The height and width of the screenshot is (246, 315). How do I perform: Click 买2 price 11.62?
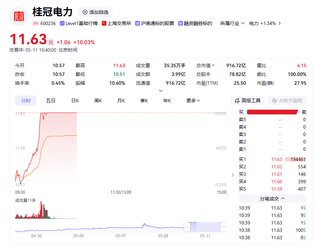pos(276,167)
